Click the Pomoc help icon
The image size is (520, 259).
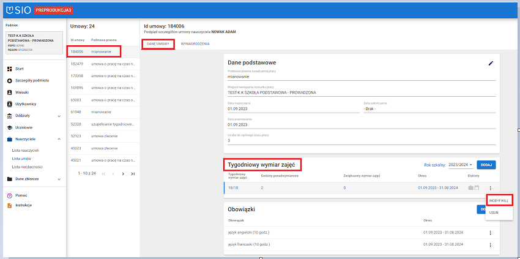pyautogui.click(x=9, y=195)
